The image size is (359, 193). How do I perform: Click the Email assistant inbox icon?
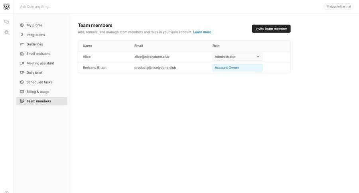22,54
